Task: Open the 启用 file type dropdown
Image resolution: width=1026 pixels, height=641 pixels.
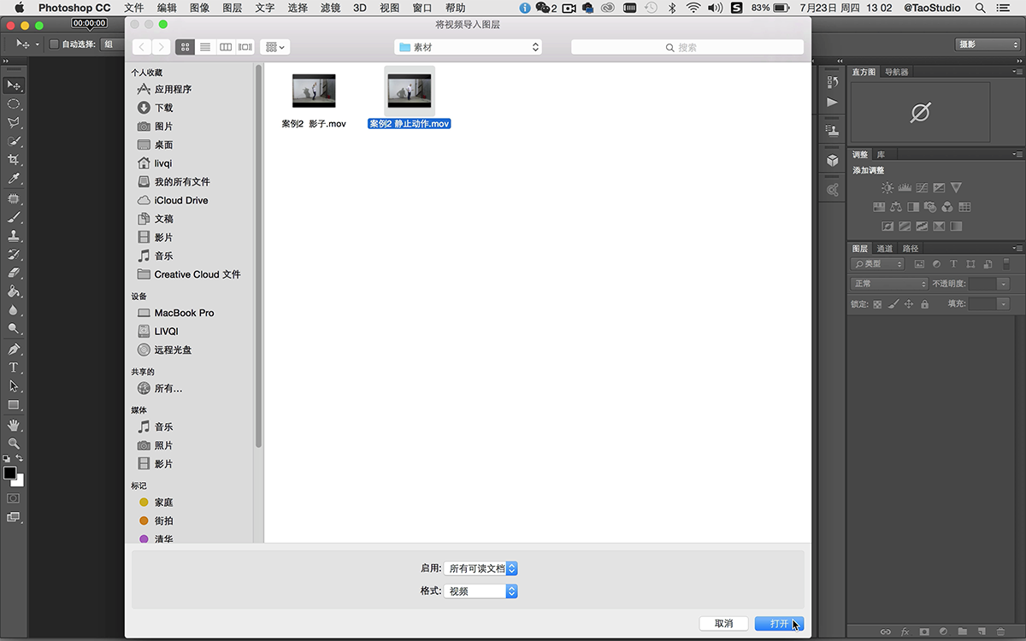Action: pos(481,568)
